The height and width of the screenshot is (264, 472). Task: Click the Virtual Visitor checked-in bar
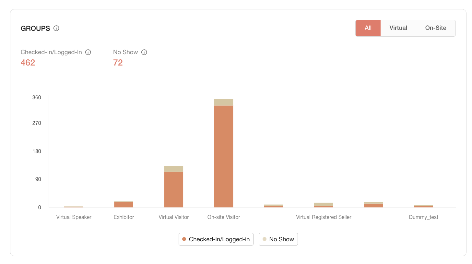click(174, 189)
